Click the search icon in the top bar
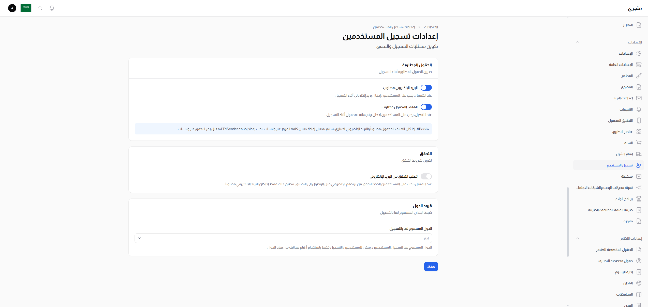 [x=40, y=8]
